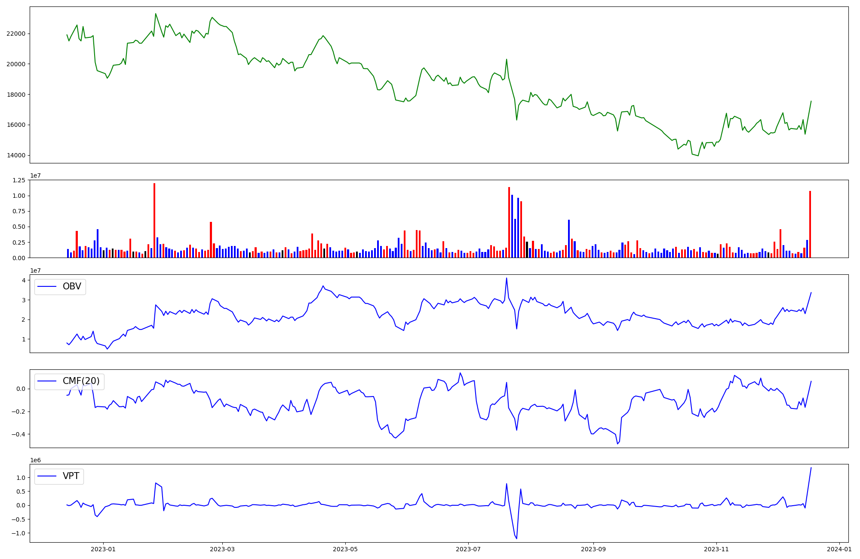Click the 2023-11 x-axis tick label

[x=716, y=549]
